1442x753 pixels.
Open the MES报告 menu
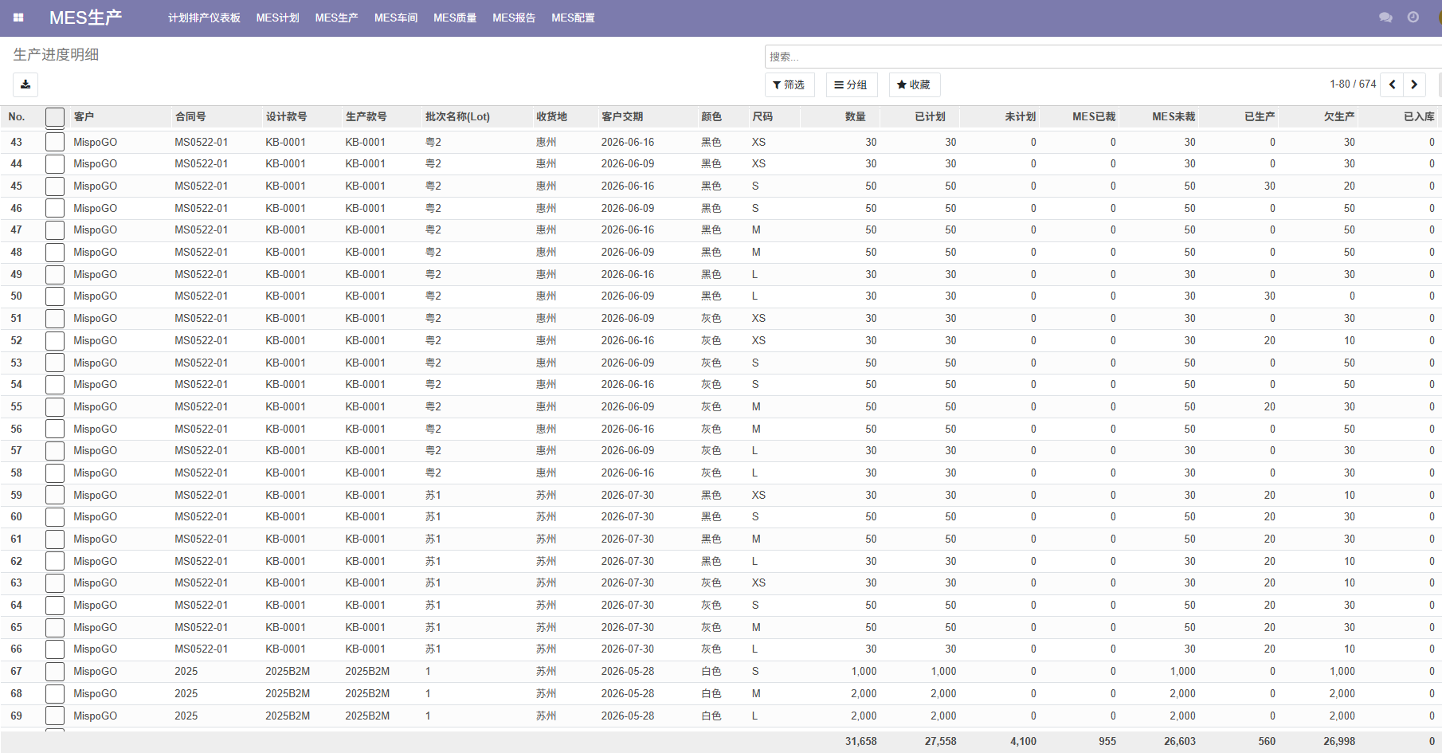(x=514, y=18)
